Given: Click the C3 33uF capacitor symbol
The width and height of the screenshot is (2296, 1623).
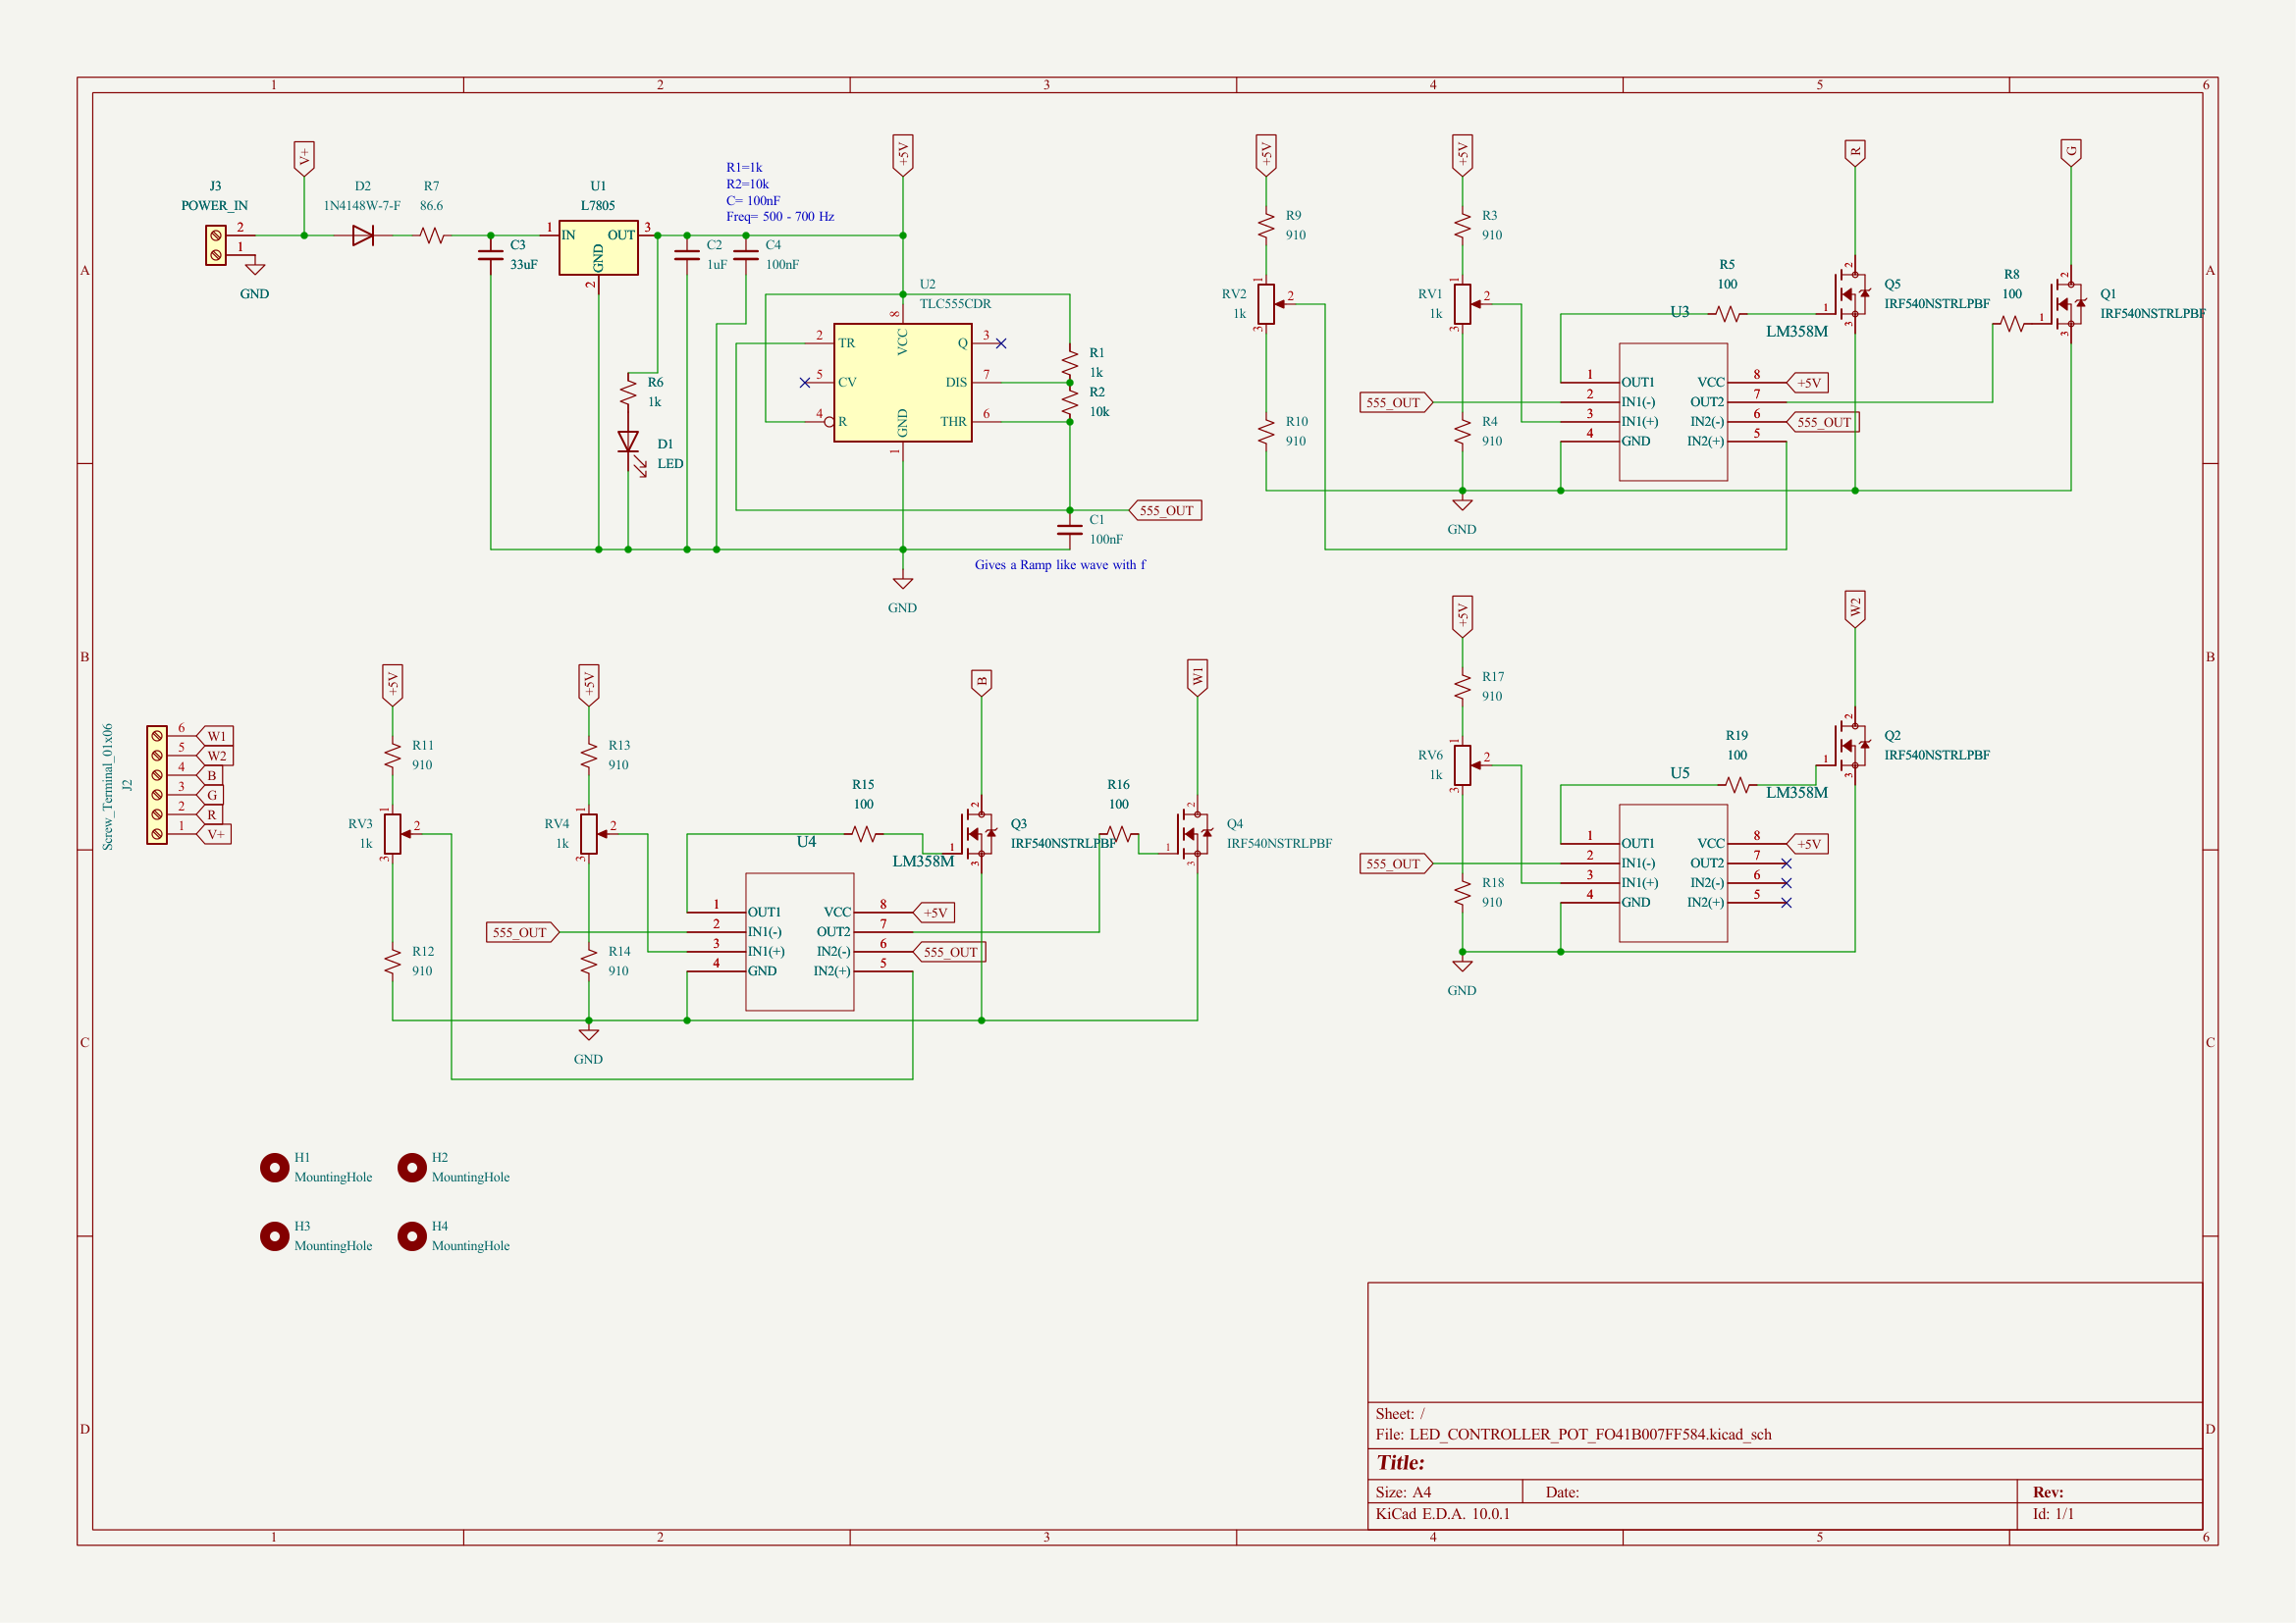Looking at the screenshot, I should pos(491,255).
